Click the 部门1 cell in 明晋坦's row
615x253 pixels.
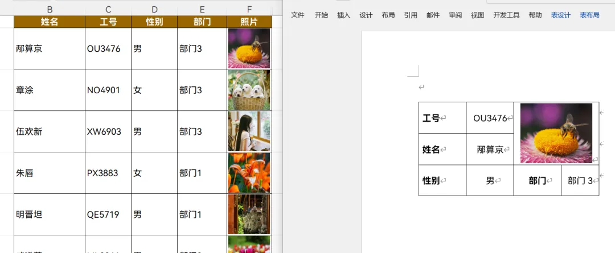202,214
